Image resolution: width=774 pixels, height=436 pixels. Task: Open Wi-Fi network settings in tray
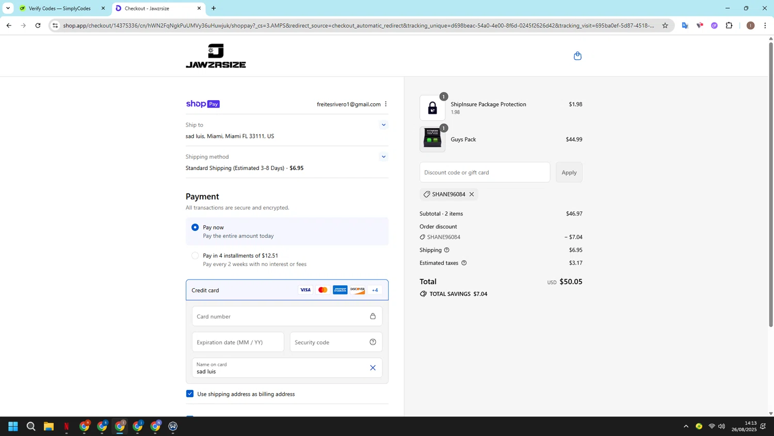(x=712, y=426)
